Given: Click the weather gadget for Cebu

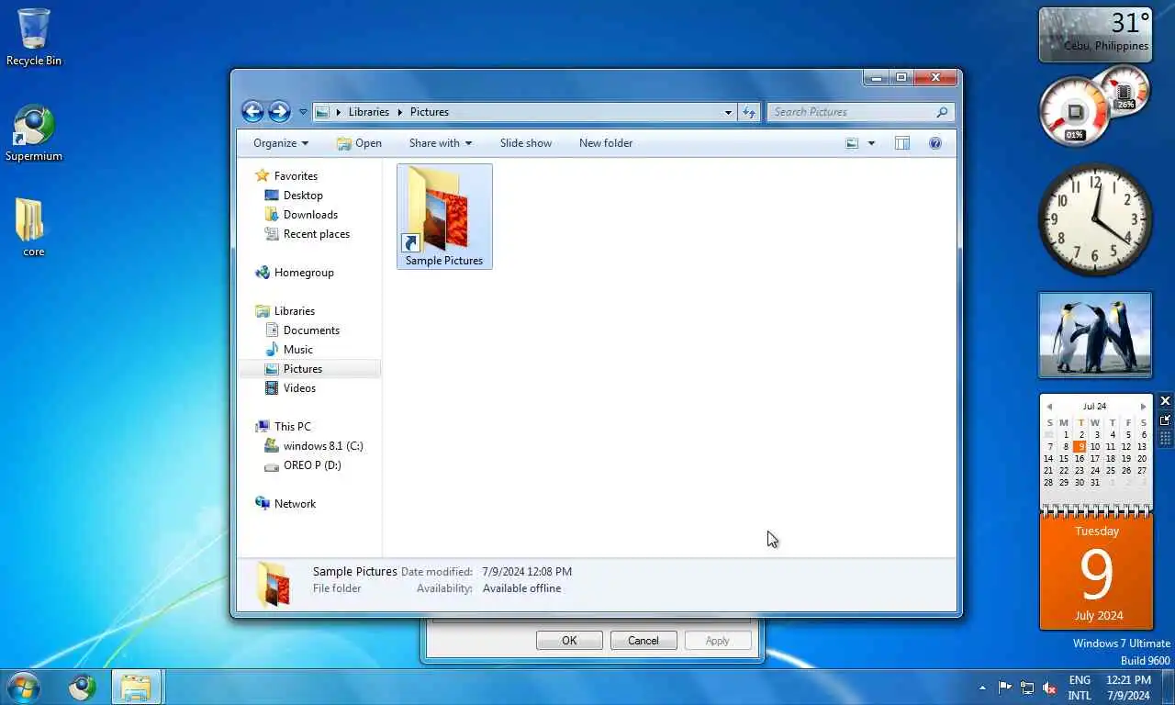Looking at the screenshot, I should tap(1094, 35).
